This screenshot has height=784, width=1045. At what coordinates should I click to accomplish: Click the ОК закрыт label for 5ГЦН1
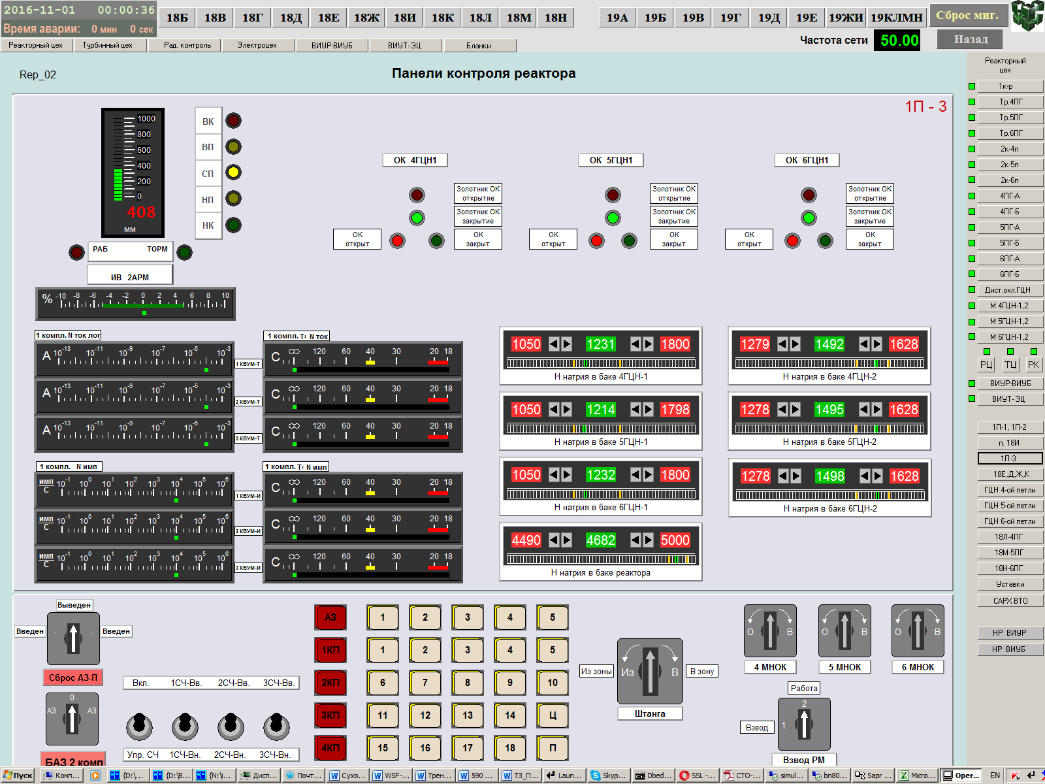click(x=674, y=239)
